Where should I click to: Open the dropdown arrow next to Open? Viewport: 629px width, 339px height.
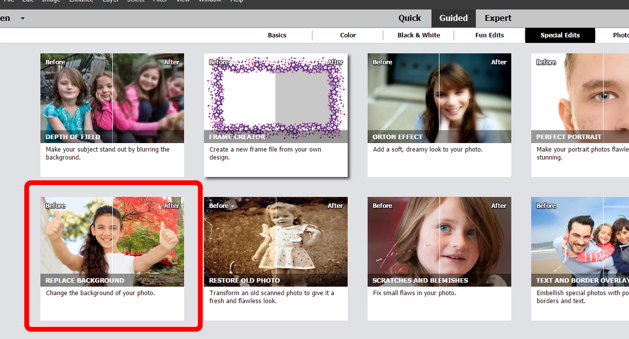coord(22,18)
